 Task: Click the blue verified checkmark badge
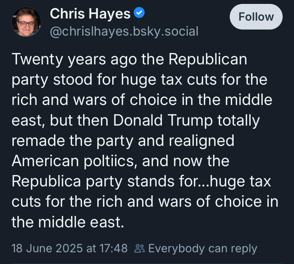(x=139, y=14)
